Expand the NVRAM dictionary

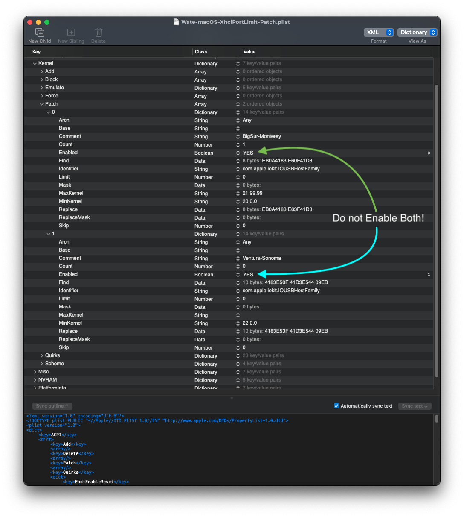point(35,379)
